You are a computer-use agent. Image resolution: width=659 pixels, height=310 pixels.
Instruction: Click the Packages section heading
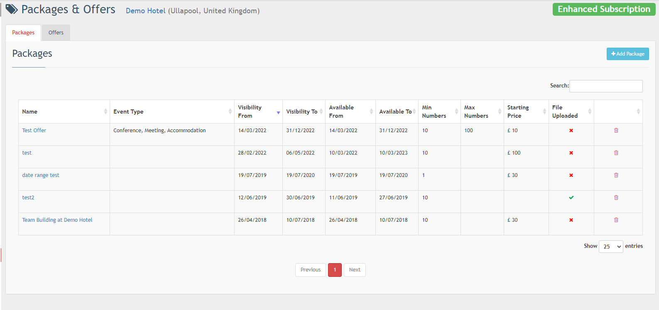pos(32,54)
